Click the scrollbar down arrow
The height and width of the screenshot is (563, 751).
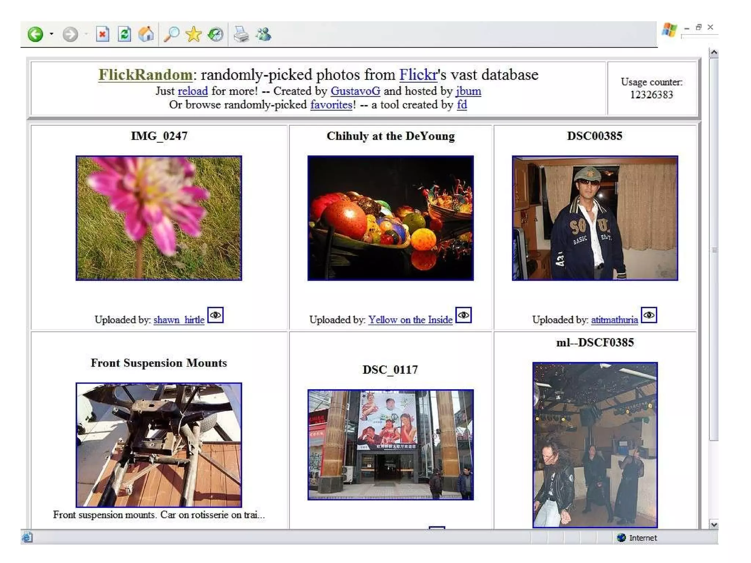(714, 524)
